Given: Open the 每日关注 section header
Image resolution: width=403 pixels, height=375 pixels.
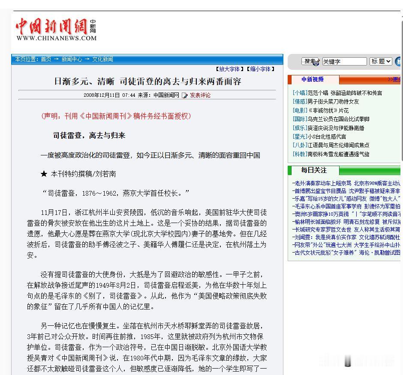Looking at the screenshot, I should [313, 170].
